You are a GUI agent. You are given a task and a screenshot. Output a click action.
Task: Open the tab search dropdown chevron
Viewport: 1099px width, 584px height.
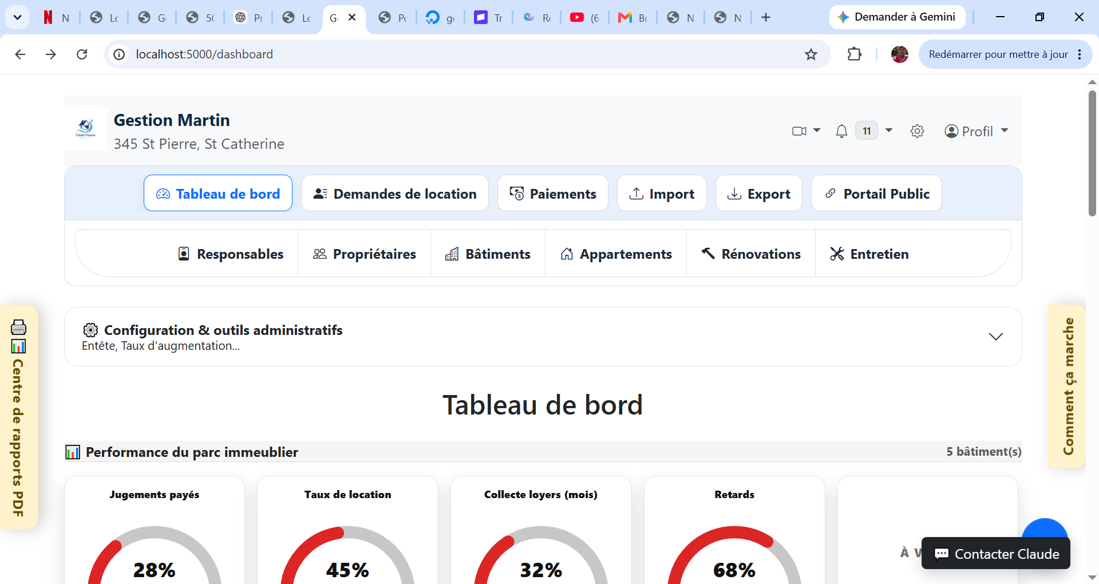point(17,17)
